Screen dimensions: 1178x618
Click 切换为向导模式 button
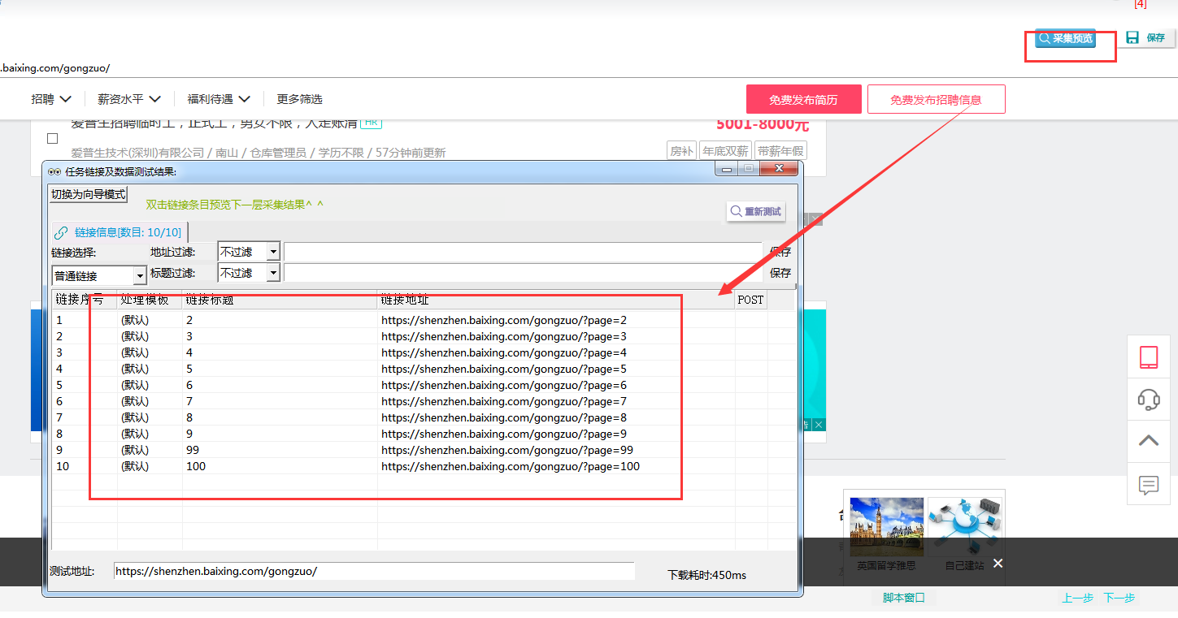click(88, 194)
